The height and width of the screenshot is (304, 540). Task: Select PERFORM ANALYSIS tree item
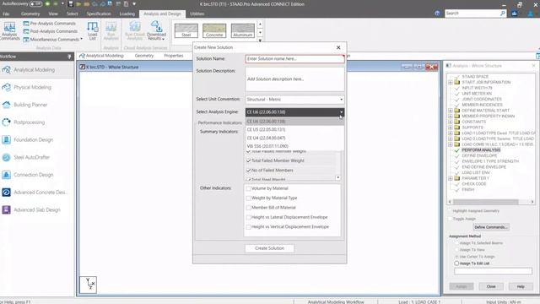[x=481, y=150]
